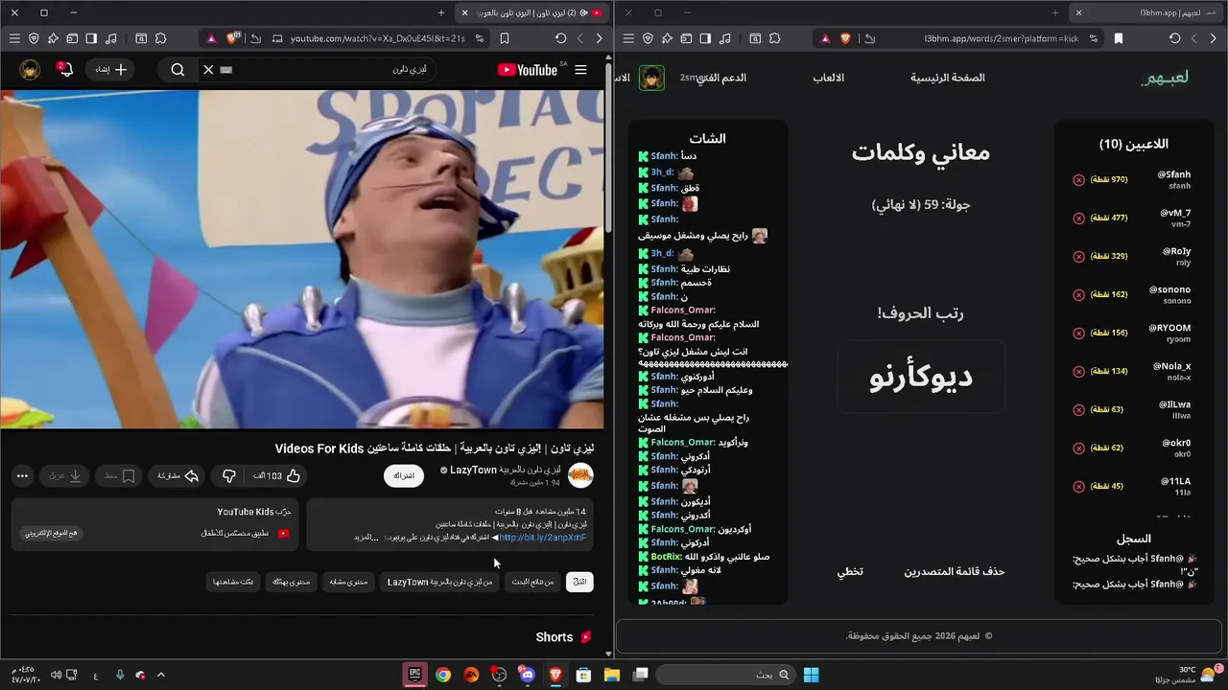The image size is (1228, 690).
Task: Open new tab in l3bhm window
Action: point(1055,12)
